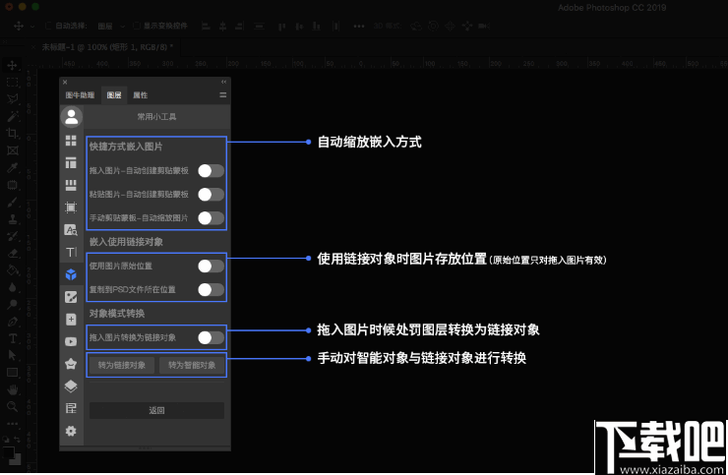Screen dimensions: 728x475
Task: Close the floating plugin panel
Action: coord(65,83)
